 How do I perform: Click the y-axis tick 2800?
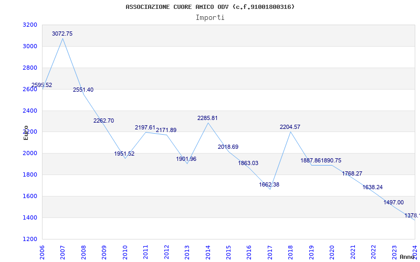click(30, 68)
